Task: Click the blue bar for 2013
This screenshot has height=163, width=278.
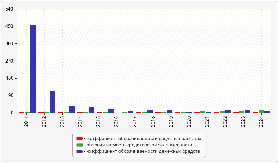Action: (x=72, y=109)
